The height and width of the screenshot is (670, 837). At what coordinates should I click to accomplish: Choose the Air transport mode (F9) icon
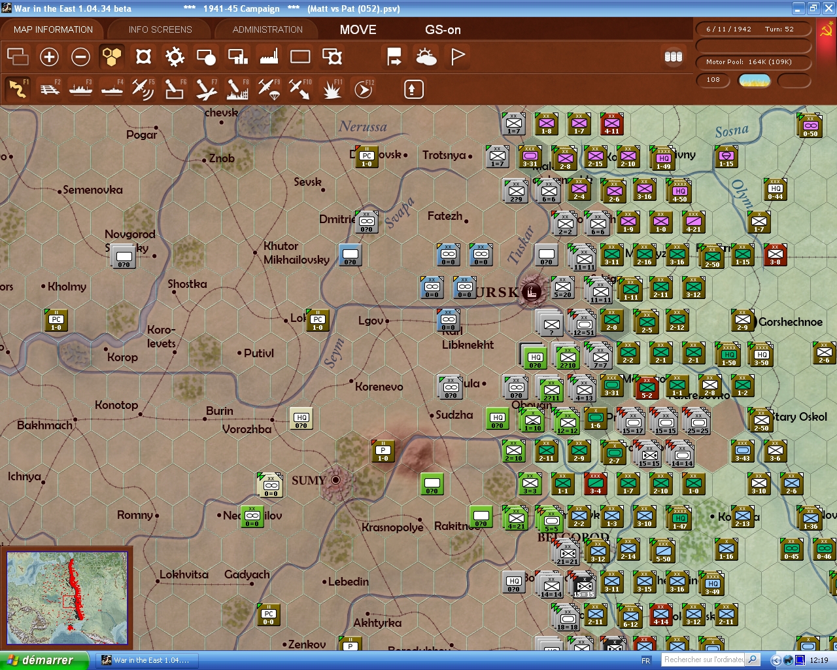pyautogui.click(x=269, y=89)
